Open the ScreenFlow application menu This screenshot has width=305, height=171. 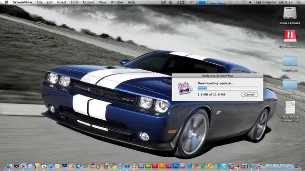tap(22, 2)
